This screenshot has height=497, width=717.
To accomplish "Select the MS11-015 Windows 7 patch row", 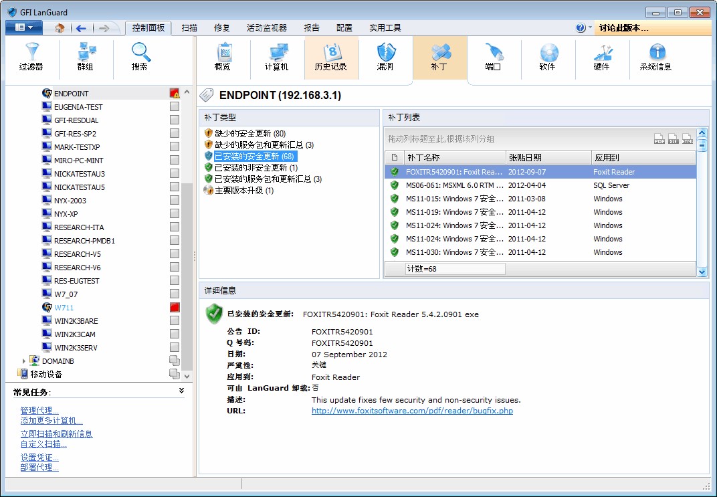I will [x=540, y=199].
